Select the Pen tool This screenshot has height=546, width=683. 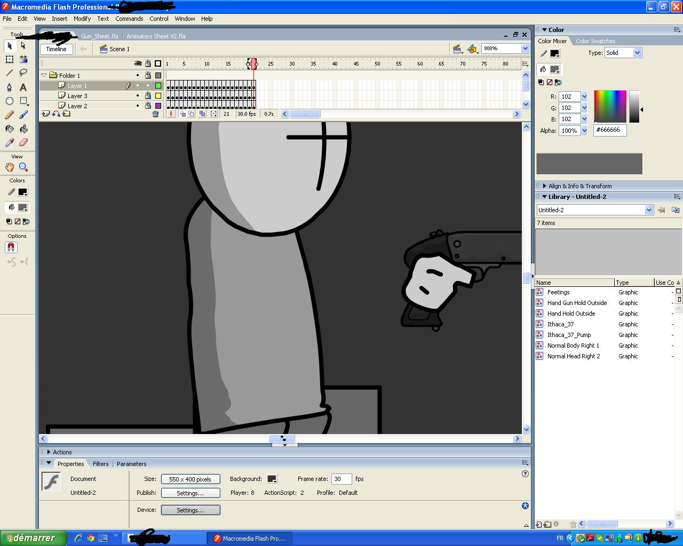point(10,87)
